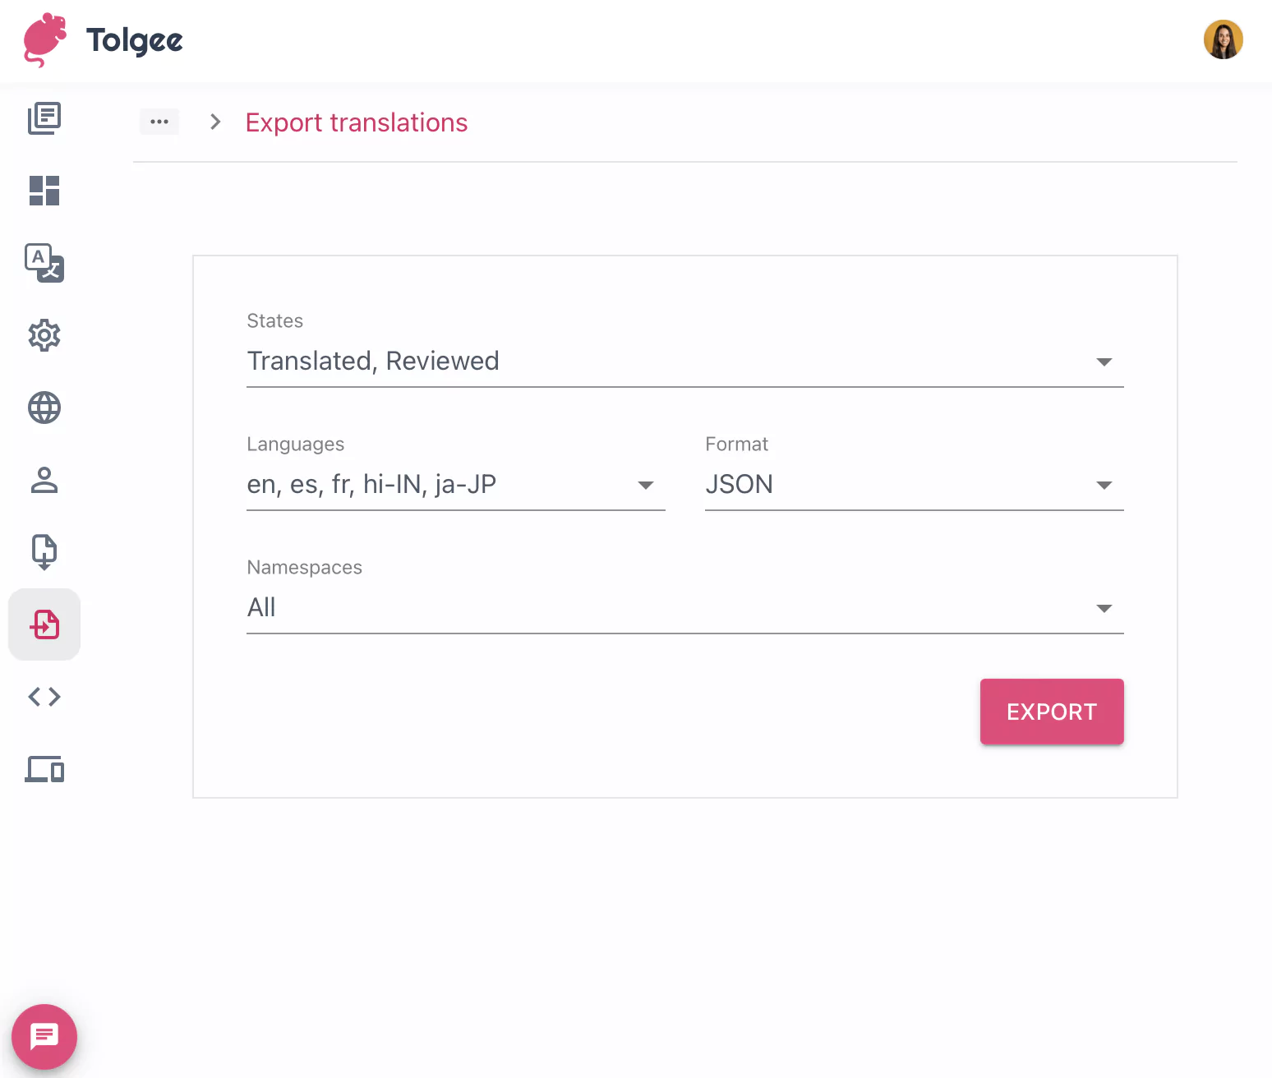Click the Export translations breadcrumb link
1272x1078 pixels.
tap(356, 122)
